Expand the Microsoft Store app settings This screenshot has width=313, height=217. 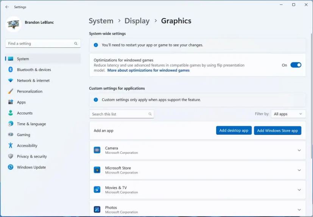299,170
